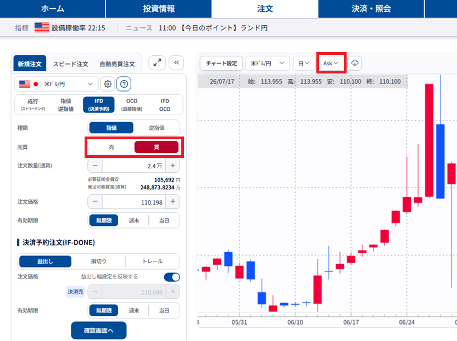Go to the 決済・照会 tab
This screenshot has width=457, height=341.
pos(371,9)
